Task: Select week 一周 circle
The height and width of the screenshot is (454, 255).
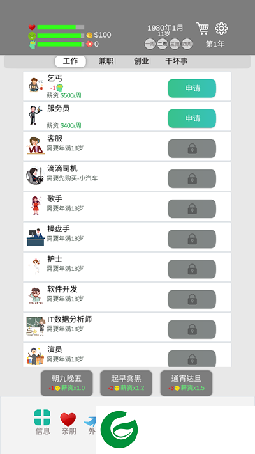Action: (x=150, y=44)
